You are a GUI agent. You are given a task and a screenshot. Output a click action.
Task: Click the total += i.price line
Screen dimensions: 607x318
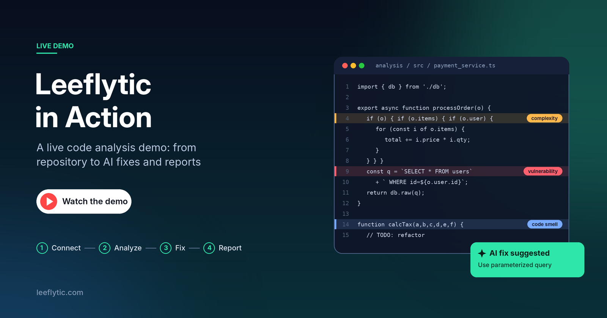tap(428, 140)
